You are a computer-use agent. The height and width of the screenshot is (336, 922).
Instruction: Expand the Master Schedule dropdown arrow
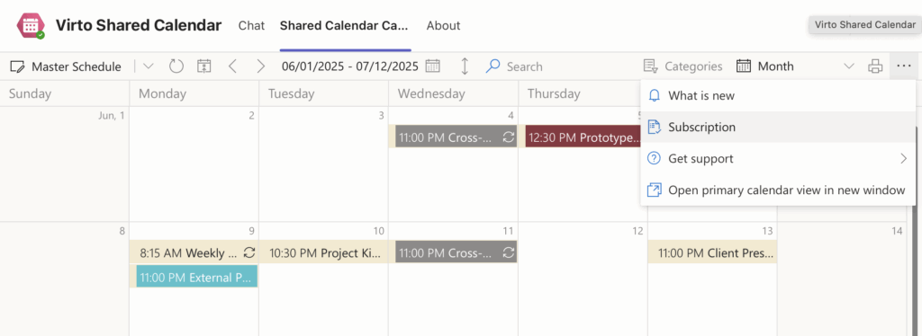tap(149, 66)
